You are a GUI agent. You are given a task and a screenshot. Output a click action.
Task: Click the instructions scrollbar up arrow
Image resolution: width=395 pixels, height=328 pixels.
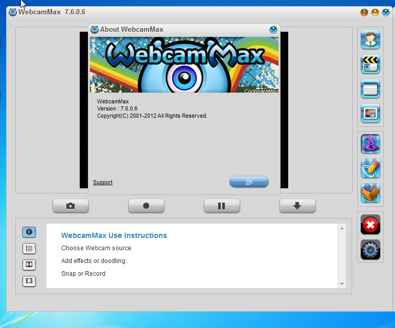click(x=342, y=228)
